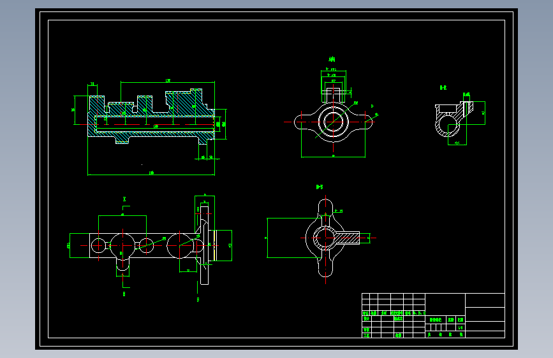Select the leftmost small port circle in the plan view
Viewport: 553px width, 358px height.
[x=98, y=246]
